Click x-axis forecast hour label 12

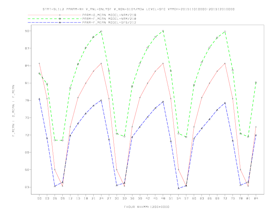click(x=70, y=198)
